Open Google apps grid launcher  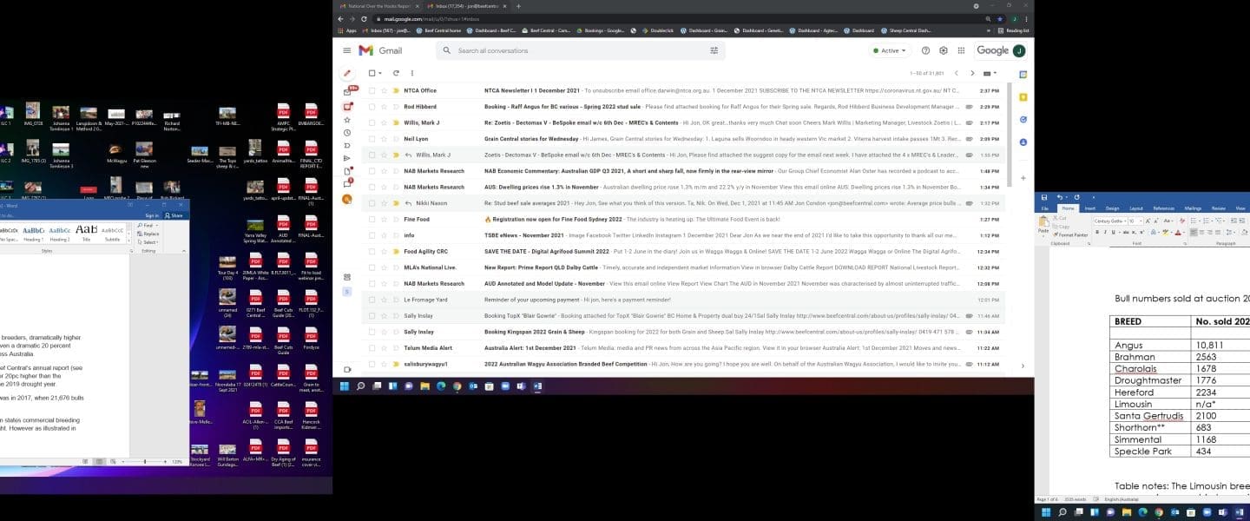click(x=962, y=50)
